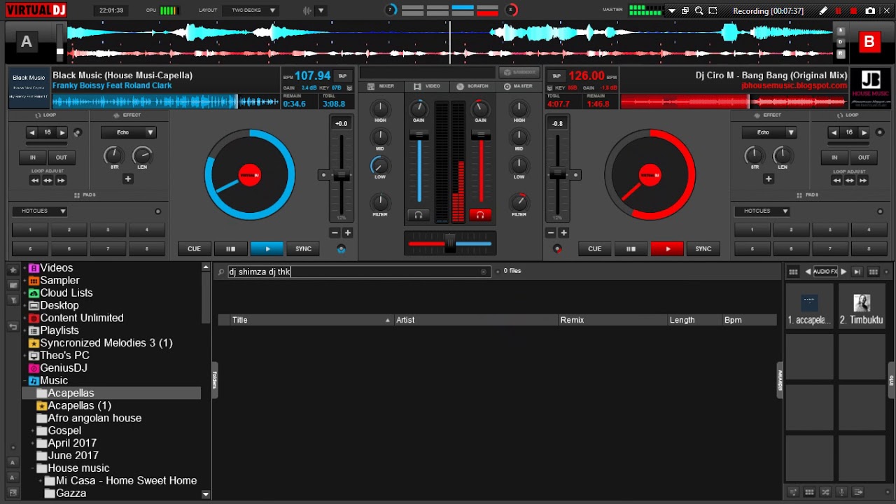Image resolution: width=896 pixels, height=504 pixels.
Task: Clear the search field with the x icon
Action: click(x=483, y=272)
